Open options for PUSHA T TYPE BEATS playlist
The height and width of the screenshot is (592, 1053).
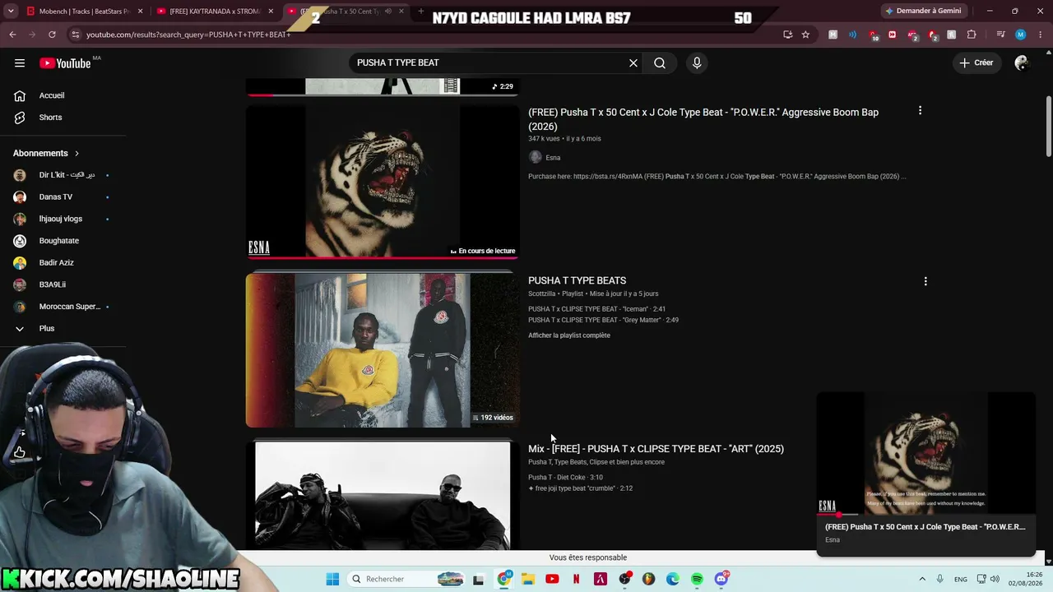tap(925, 281)
